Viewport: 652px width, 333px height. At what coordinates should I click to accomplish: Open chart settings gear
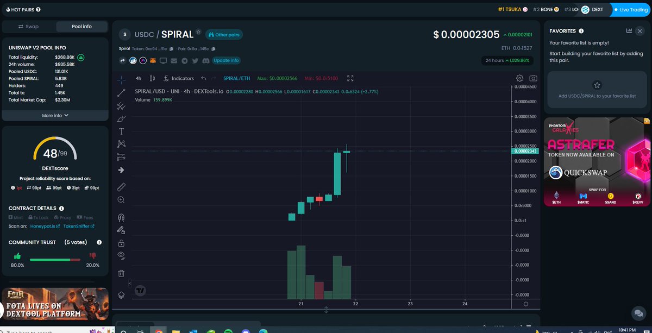[x=519, y=78]
